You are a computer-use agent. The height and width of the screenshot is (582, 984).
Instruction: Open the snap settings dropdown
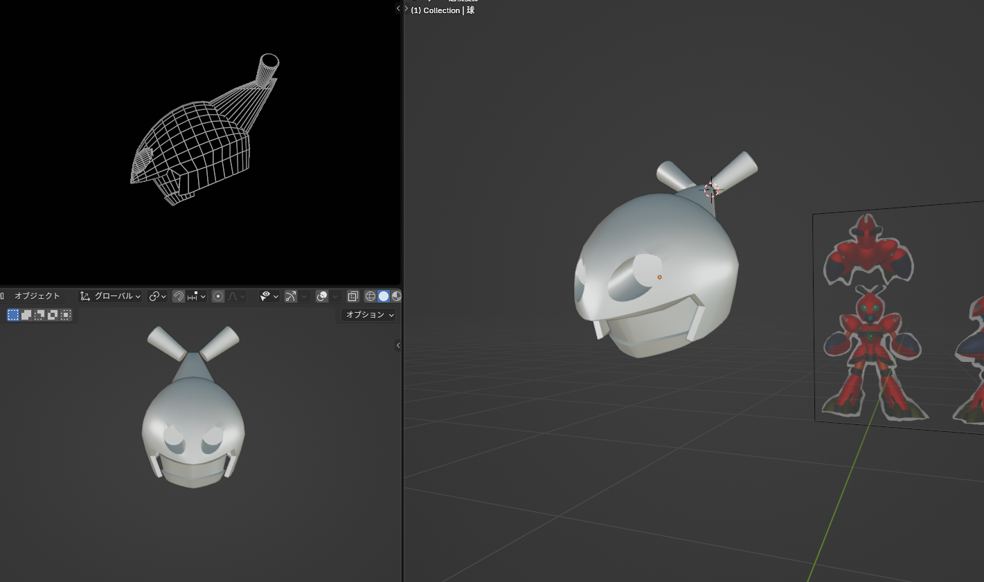tap(196, 296)
